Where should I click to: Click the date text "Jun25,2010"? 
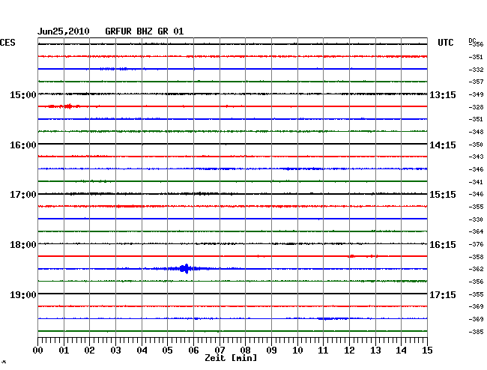click(64, 31)
